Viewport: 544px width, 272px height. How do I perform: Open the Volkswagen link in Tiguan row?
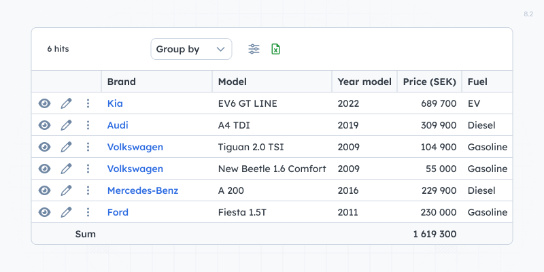pos(135,147)
